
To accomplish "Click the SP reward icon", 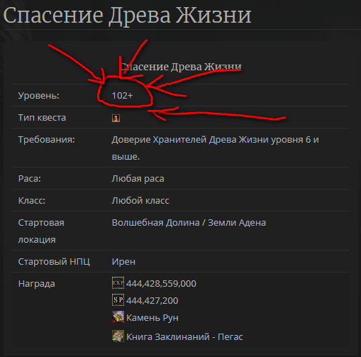I will [118, 300].
